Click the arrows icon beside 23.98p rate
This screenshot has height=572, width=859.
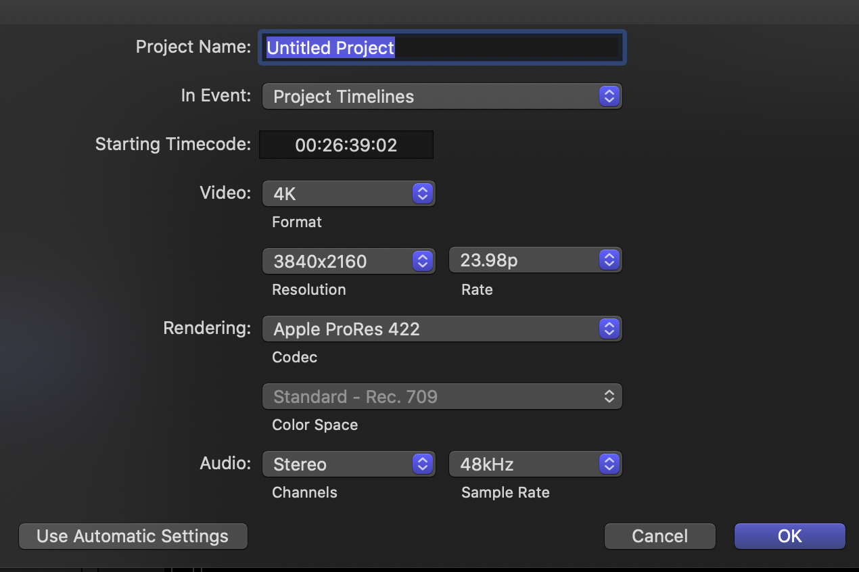pyautogui.click(x=609, y=260)
